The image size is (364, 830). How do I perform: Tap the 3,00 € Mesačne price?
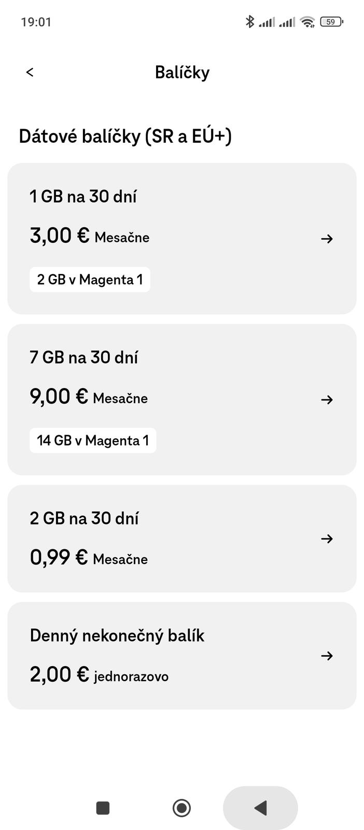coord(89,236)
